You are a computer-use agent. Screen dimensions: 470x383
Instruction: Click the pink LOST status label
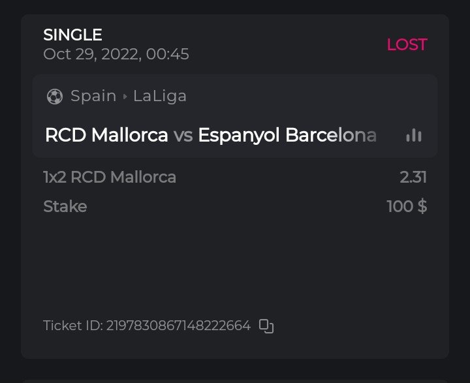407,44
